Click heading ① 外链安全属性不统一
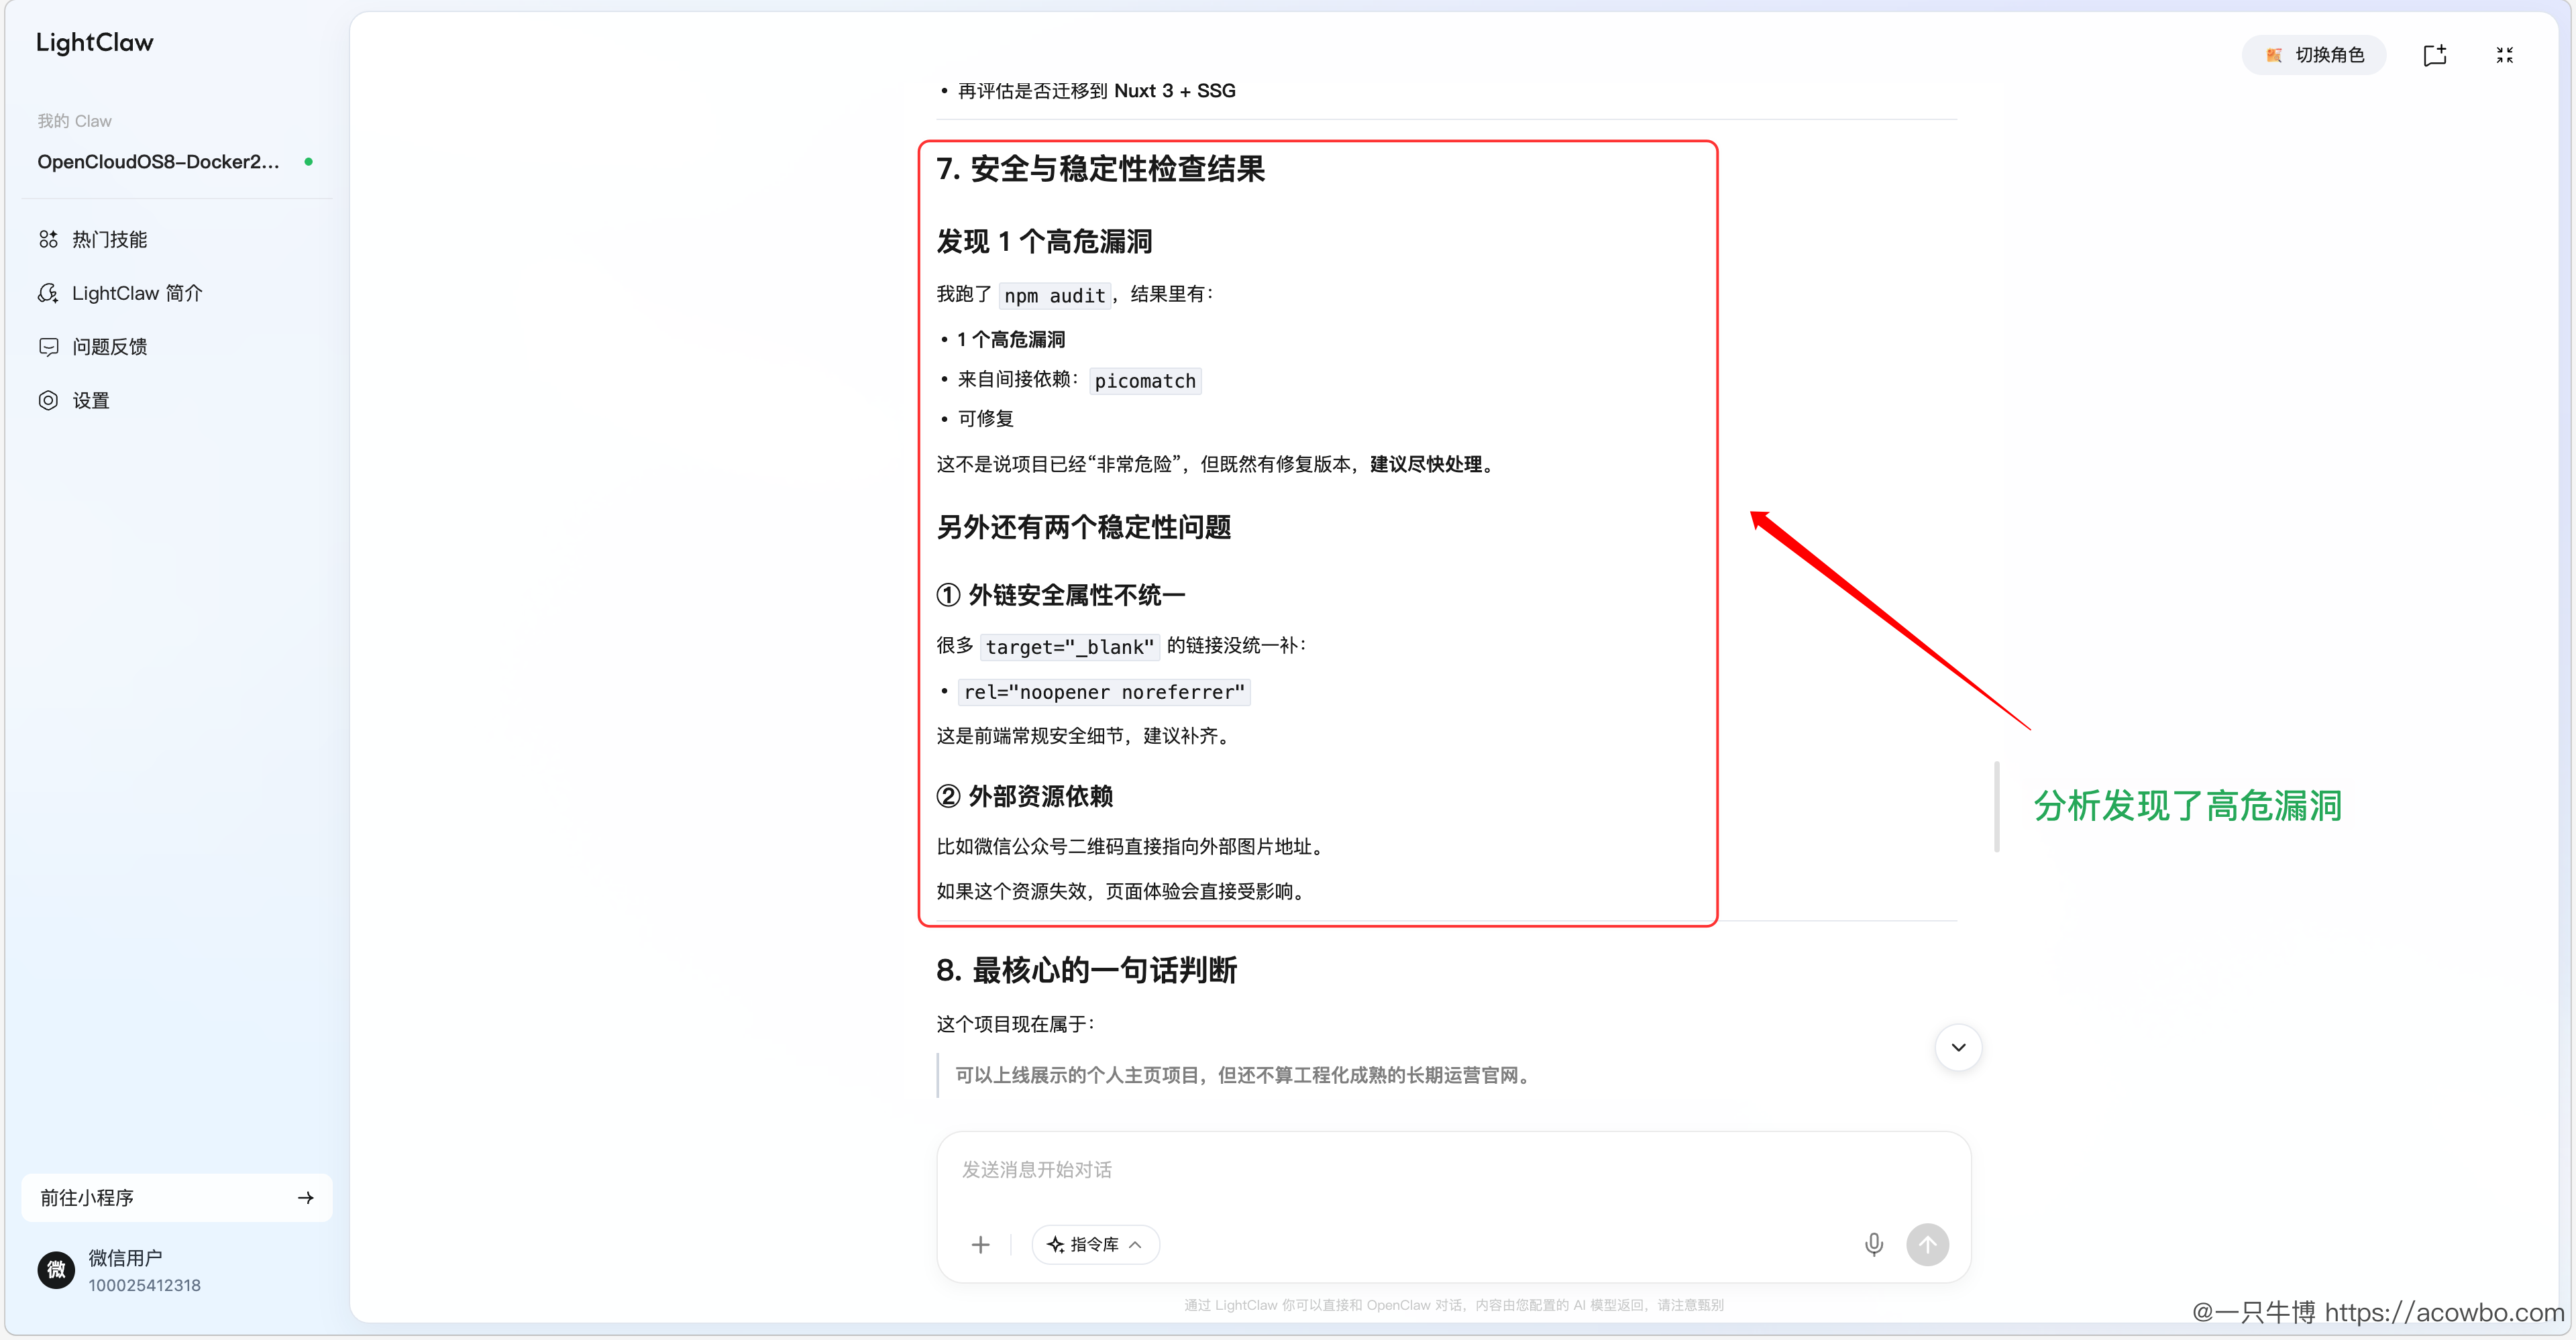Viewport: 2576px width, 1340px height. coord(1060,596)
